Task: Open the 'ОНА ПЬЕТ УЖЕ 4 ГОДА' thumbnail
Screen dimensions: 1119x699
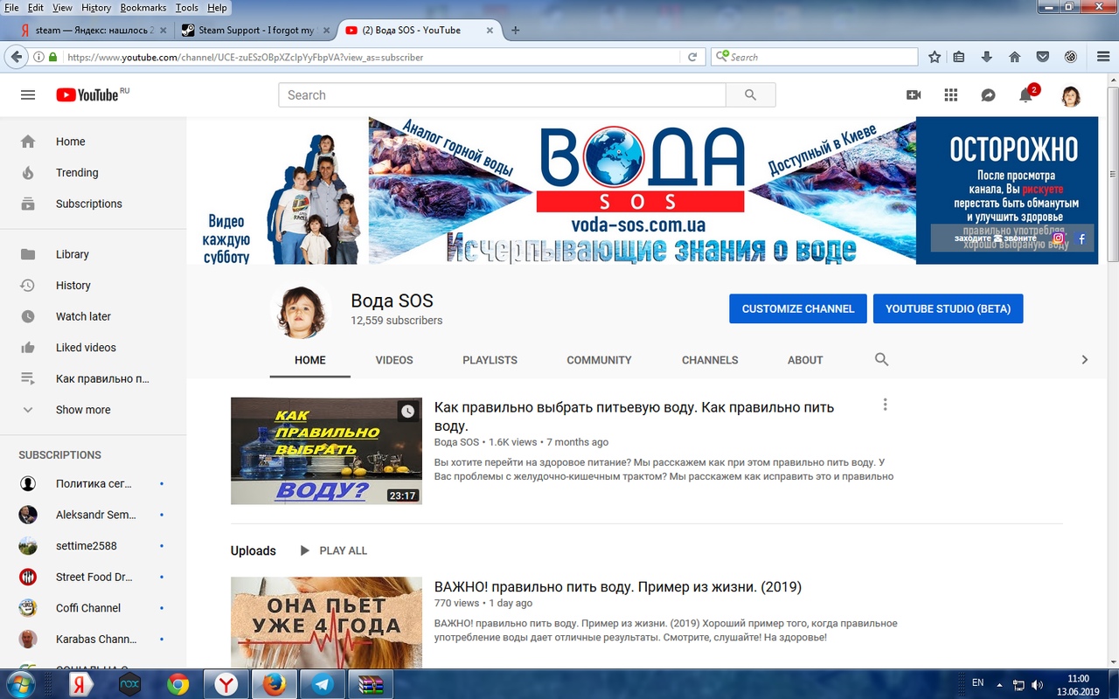Action: click(326, 622)
